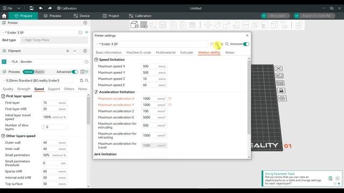The image size is (344, 193).
Task: Click the process settings icon beside compare
Action: pyautogui.click(x=87, y=72)
